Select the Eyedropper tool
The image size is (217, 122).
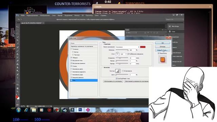(18, 44)
